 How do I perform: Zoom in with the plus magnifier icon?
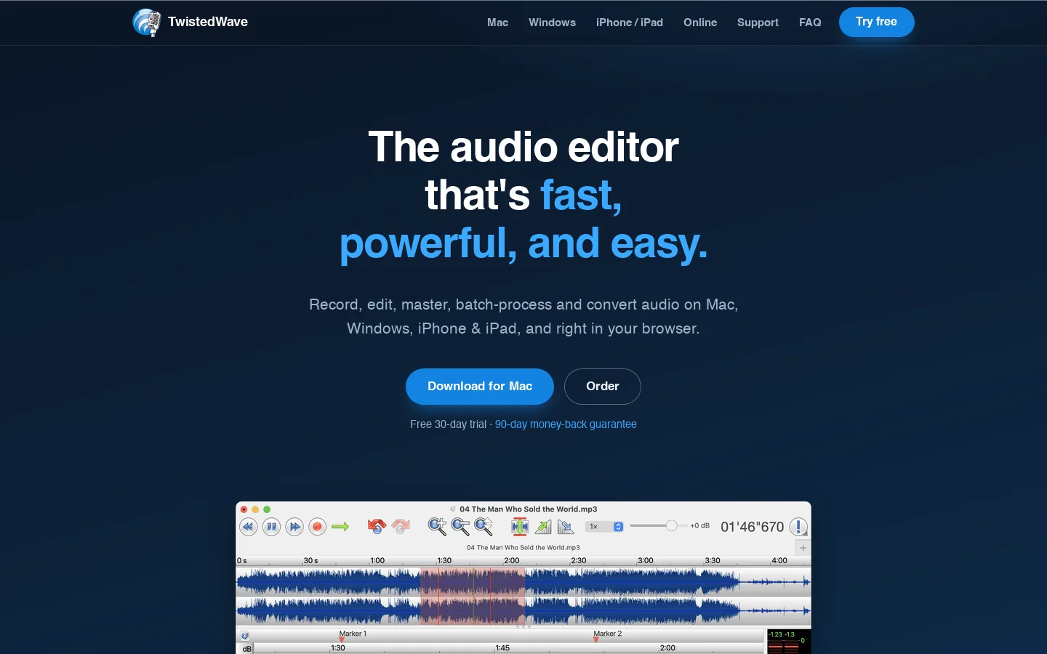(437, 526)
